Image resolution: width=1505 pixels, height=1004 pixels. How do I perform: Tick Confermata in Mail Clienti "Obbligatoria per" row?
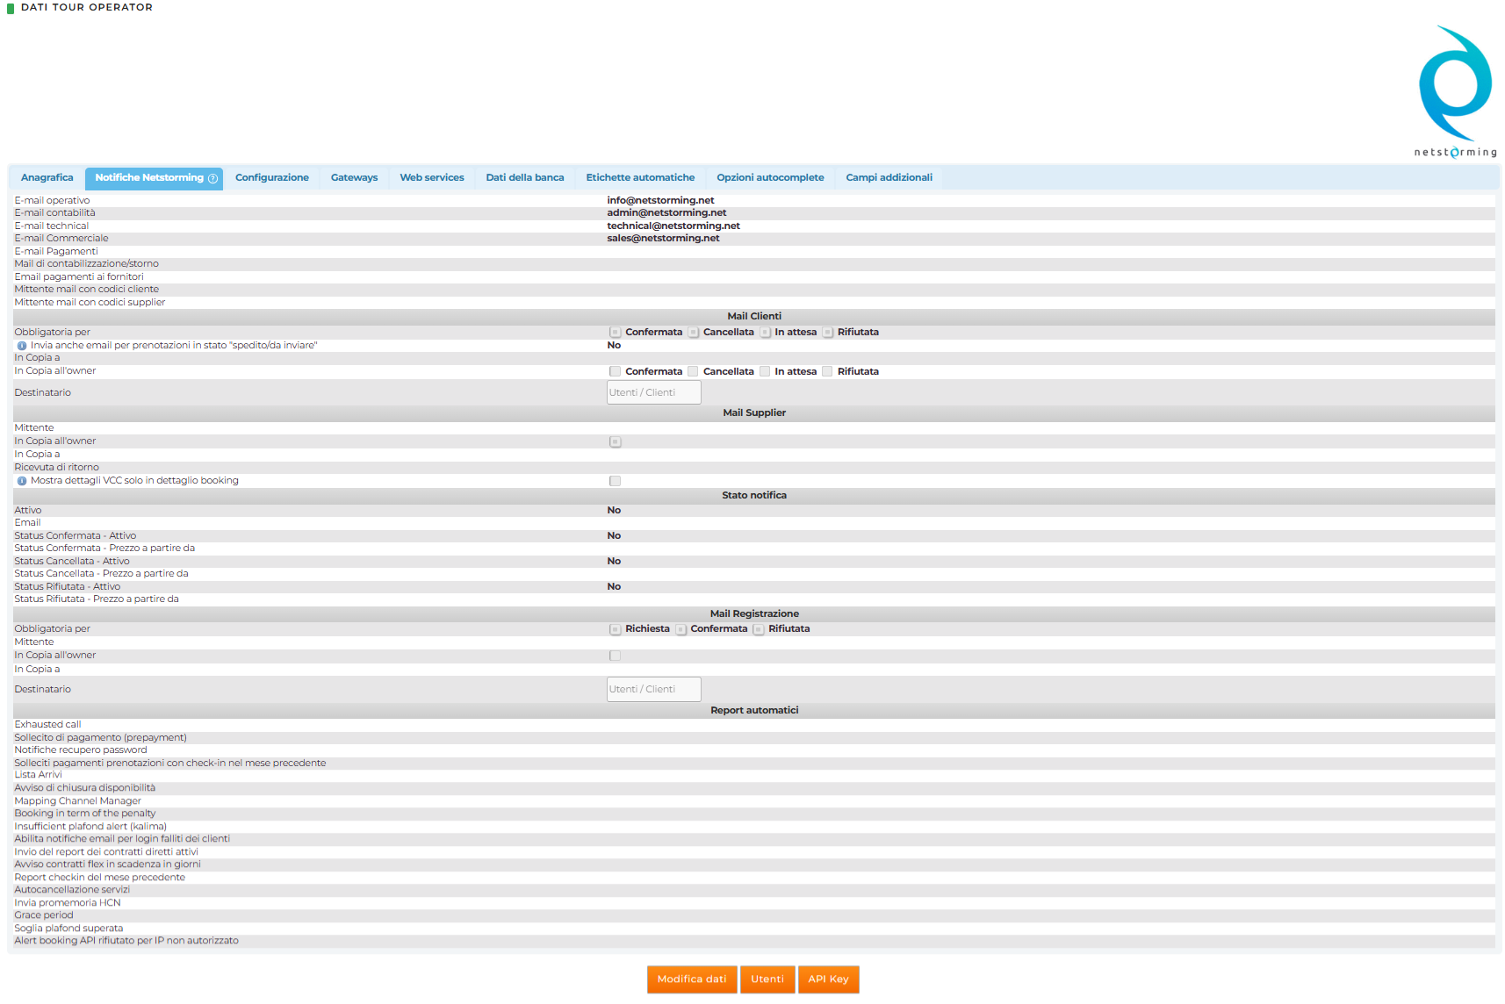[616, 333]
